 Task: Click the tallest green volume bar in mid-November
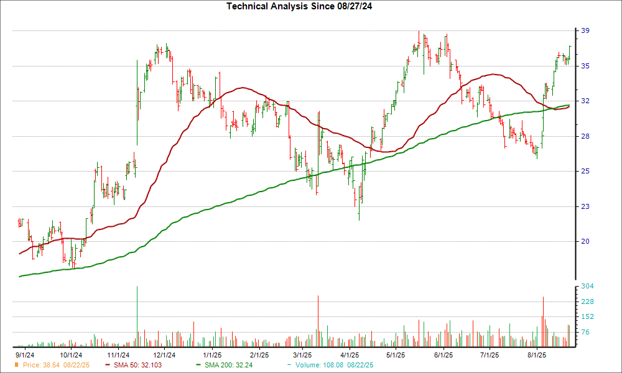(137, 316)
